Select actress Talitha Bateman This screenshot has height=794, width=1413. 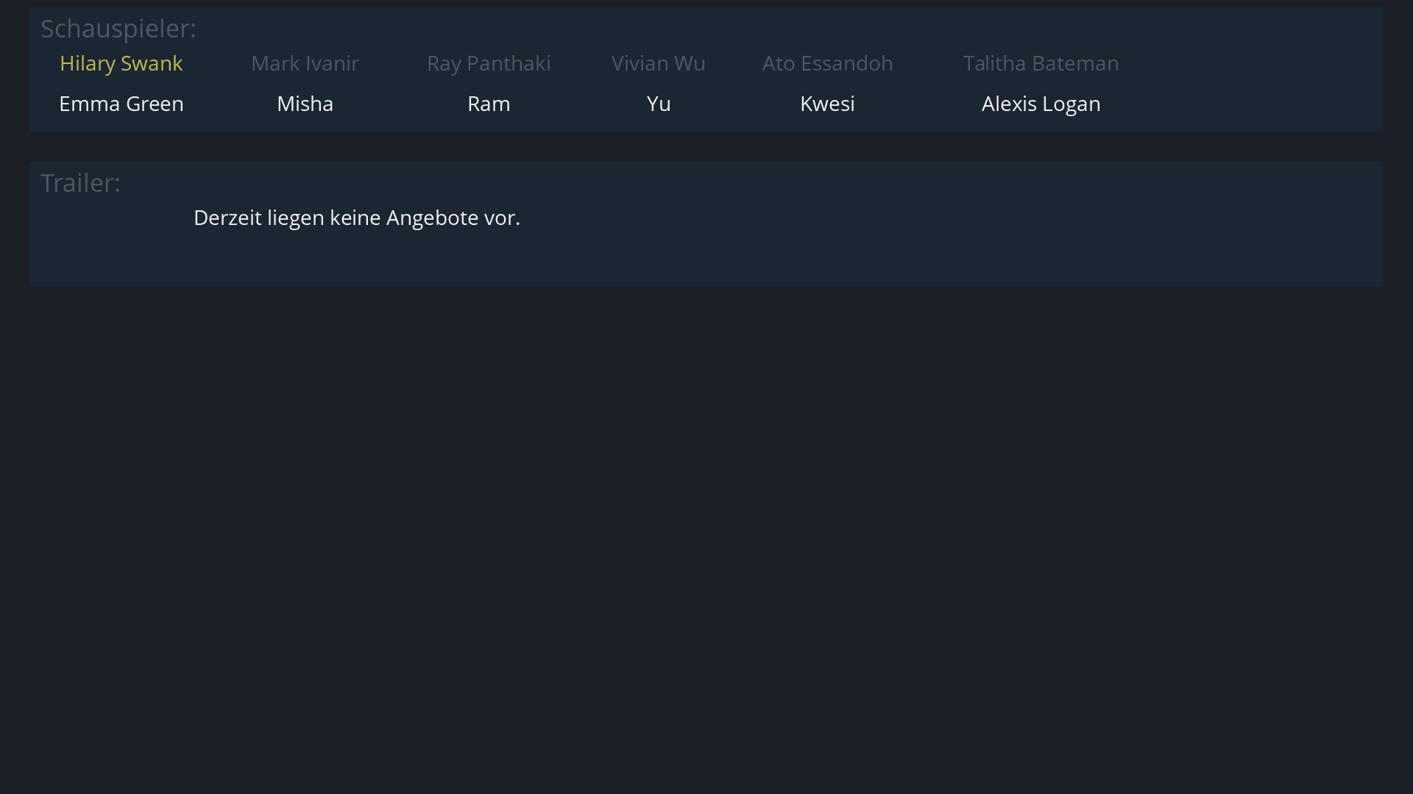point(1041,63)
